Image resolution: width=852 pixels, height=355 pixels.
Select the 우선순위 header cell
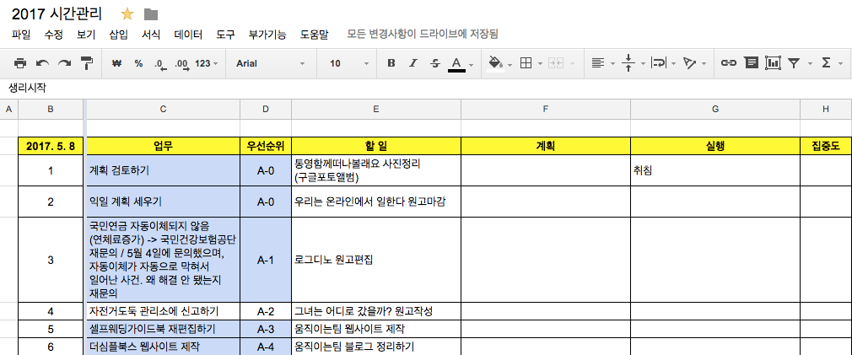coord(266,146)
